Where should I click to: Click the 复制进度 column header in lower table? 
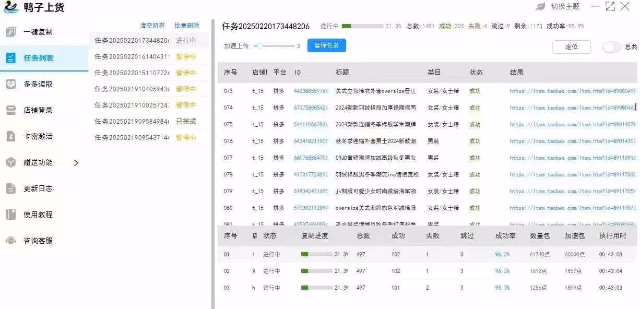click(x=315, y=236)
